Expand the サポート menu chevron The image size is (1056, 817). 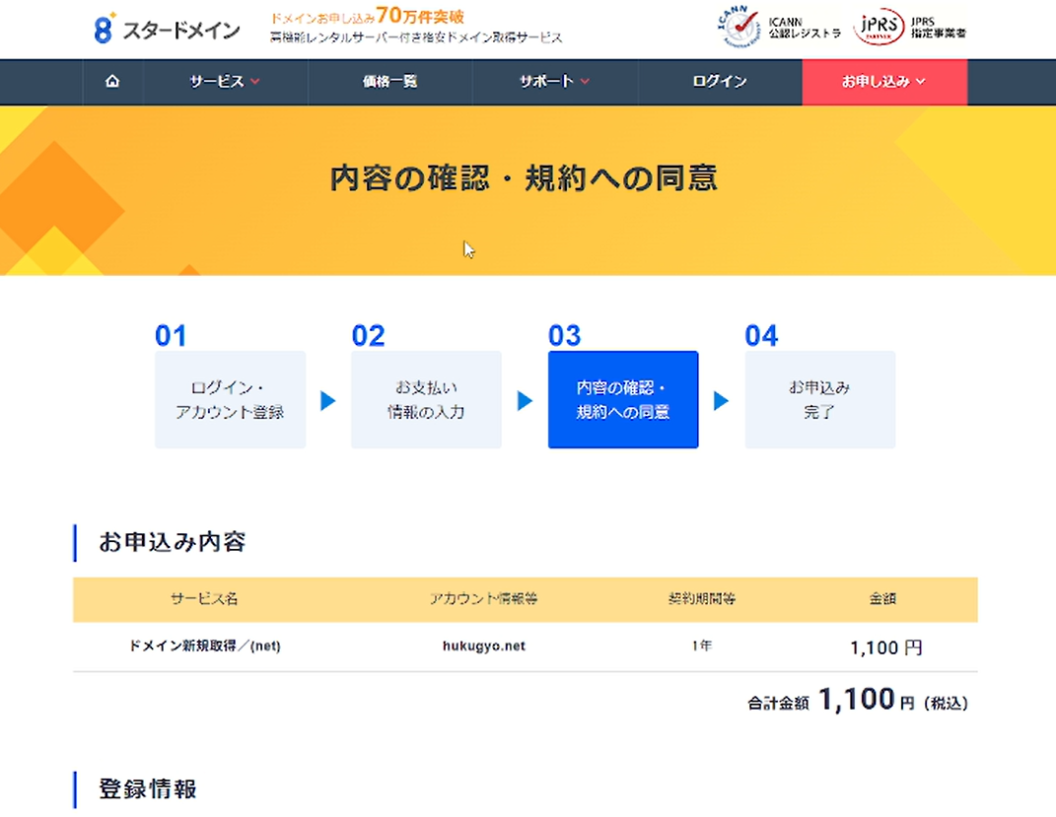pyautogui.click(x=585, y=82)
